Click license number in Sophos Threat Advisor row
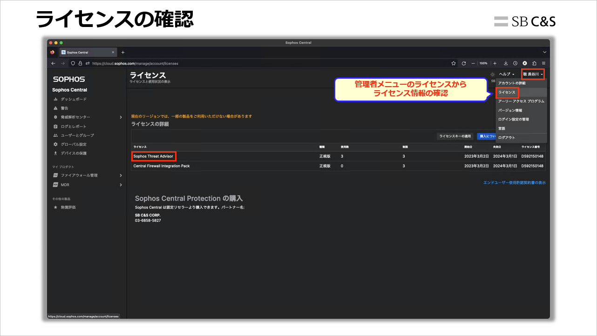 tap(532, 156)
